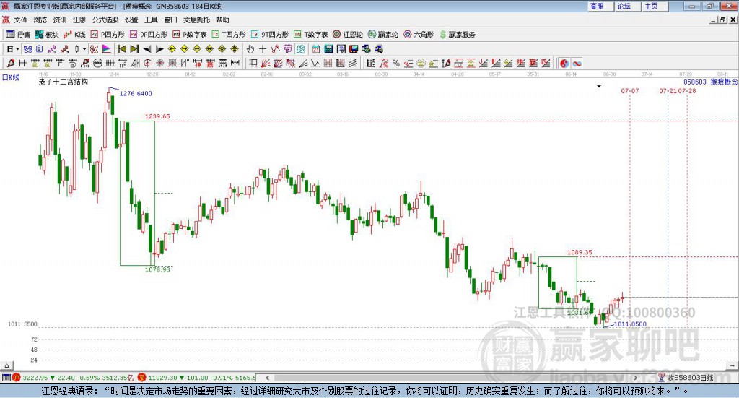This screenshot has width=739, height=398.
Task: Click the infinity loop icon
Action: click(577, 63)
